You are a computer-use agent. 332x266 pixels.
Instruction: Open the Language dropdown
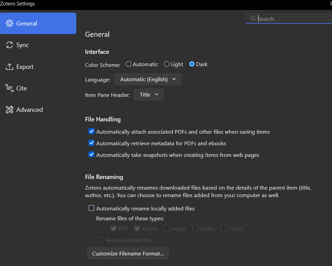pyautogui.click(x=148, y=79)
